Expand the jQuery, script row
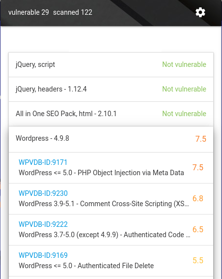 pos(111,65)
